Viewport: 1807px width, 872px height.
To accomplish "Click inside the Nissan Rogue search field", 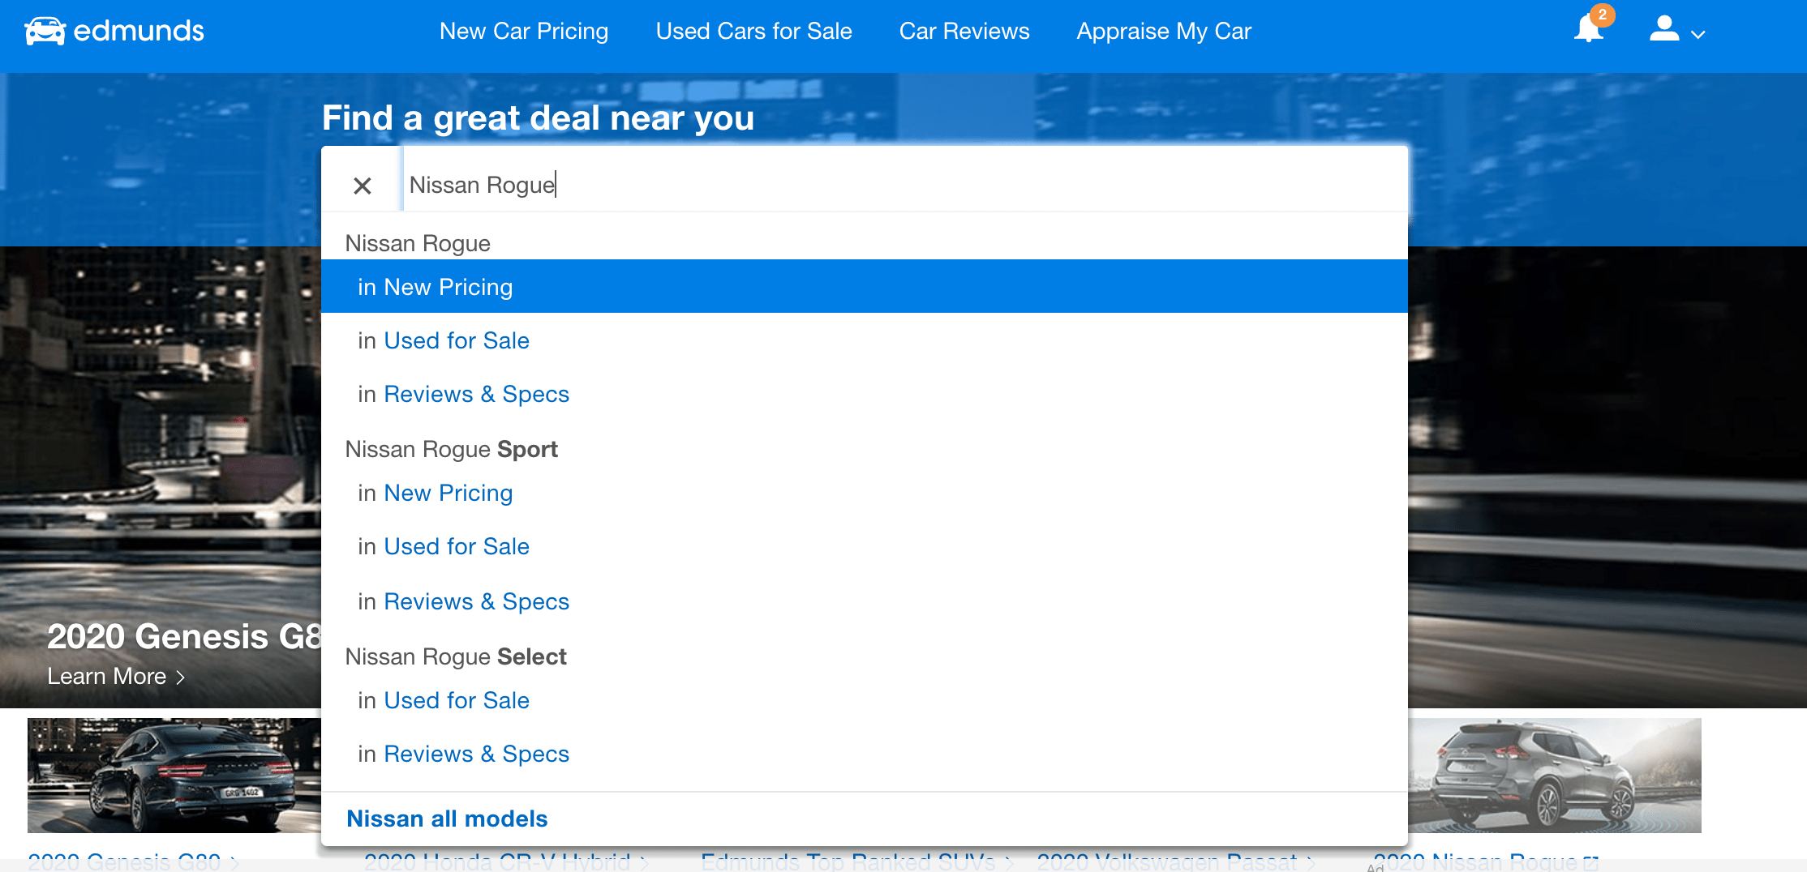I will (x=730, y=185).
